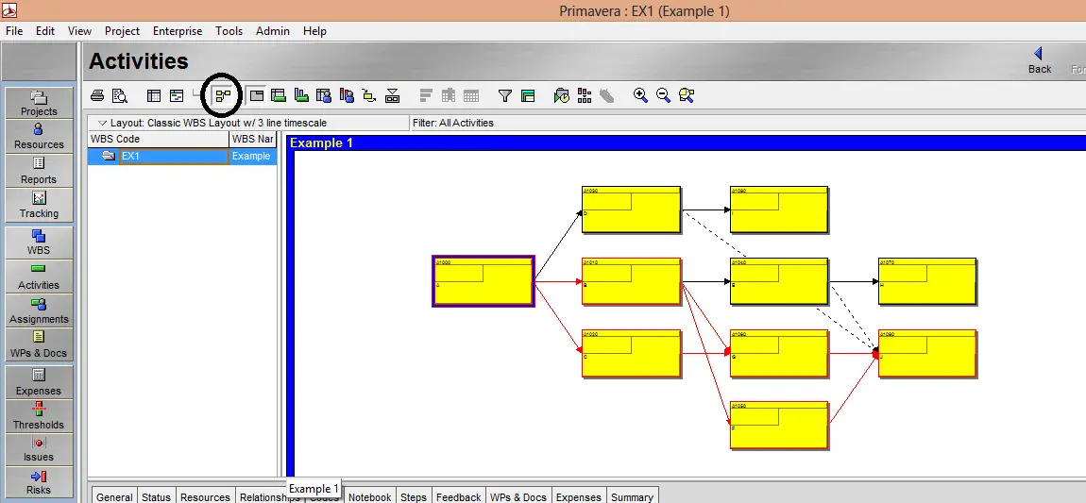Switch to the Steps details tab
The height and width of the screenshot is (503, 1086).
pyautogui.click(x=414, y=496)
